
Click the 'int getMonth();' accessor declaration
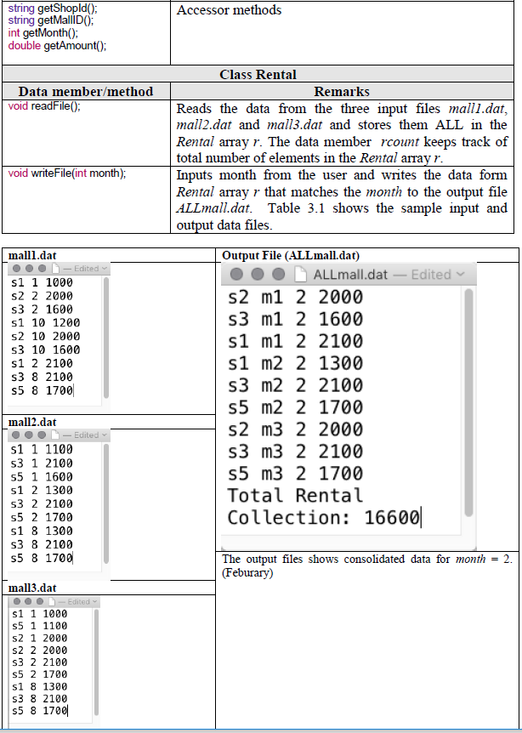(43, 33)
